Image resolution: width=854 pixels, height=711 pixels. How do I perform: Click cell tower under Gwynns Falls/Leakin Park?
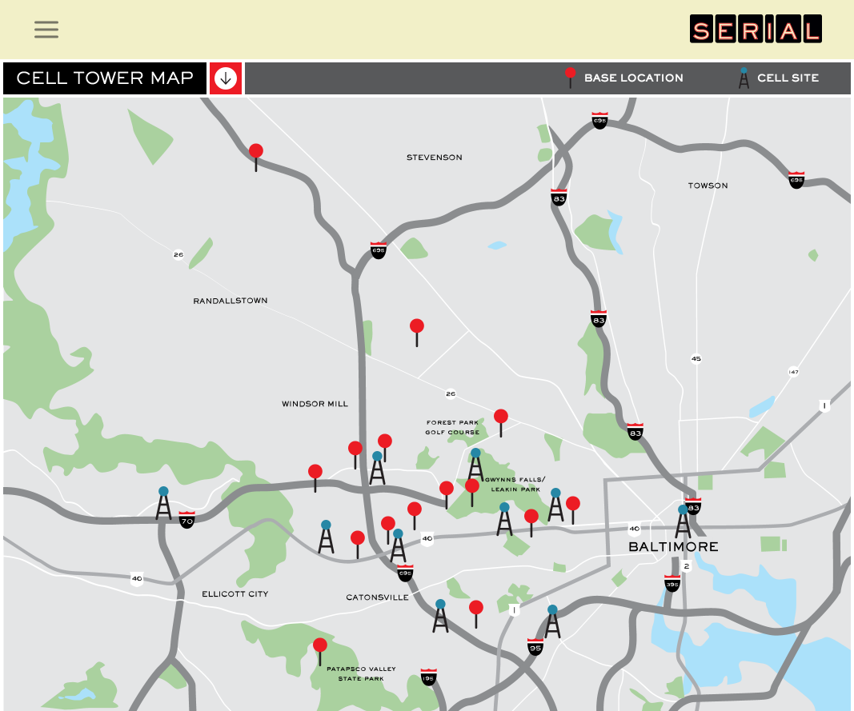point(504,520)
